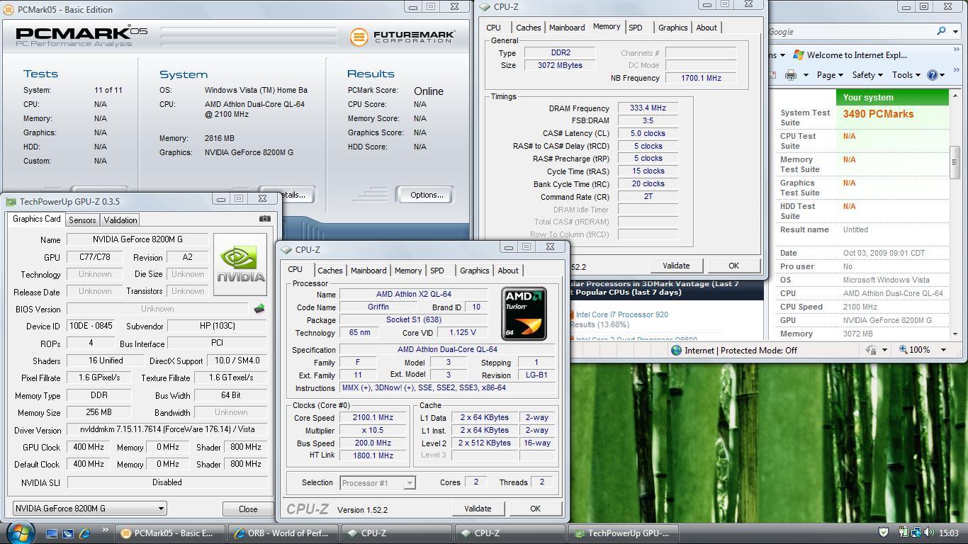Open Caches tab in the front CPU-Z window
The width and height of the screenshot is (968, 544).
point(330,271)
